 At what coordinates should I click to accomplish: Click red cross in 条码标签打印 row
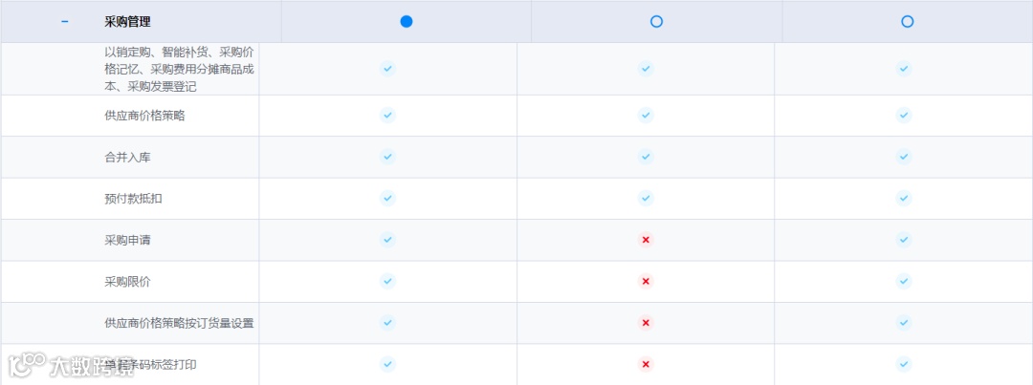pyautogui.click(x=646, y=364)
